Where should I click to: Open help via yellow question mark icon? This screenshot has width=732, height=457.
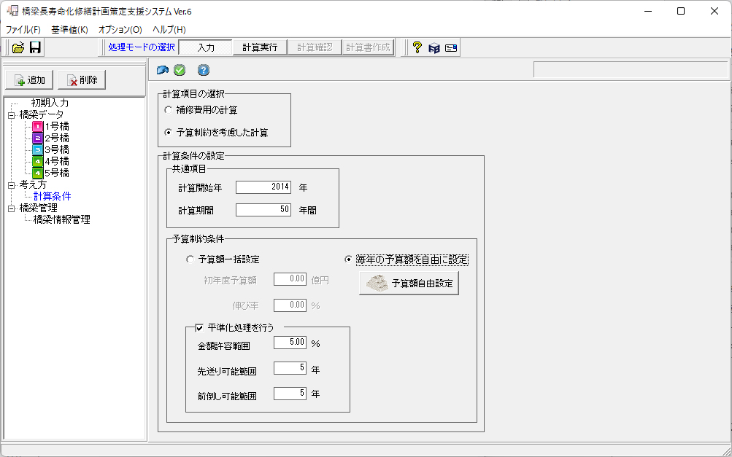[417, 47]
